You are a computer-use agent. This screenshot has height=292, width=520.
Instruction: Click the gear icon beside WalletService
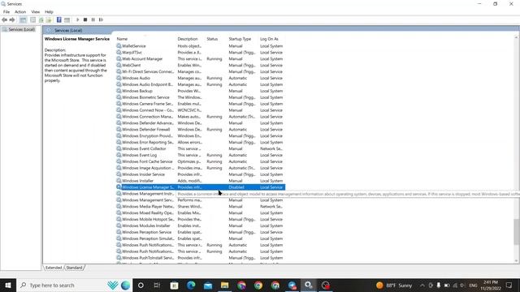point(119,46)
